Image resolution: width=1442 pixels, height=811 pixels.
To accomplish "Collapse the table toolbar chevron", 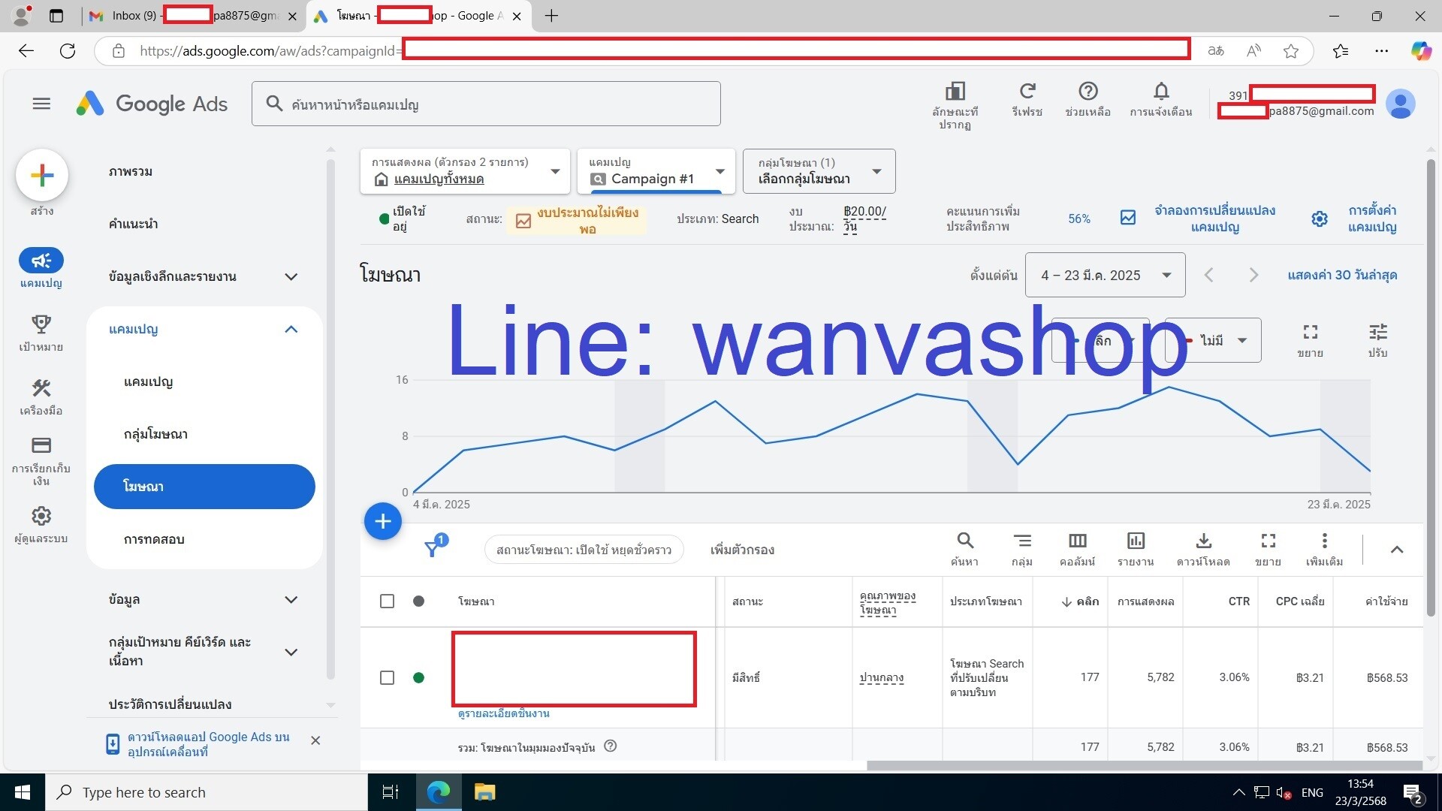I will click(1396, 550).
